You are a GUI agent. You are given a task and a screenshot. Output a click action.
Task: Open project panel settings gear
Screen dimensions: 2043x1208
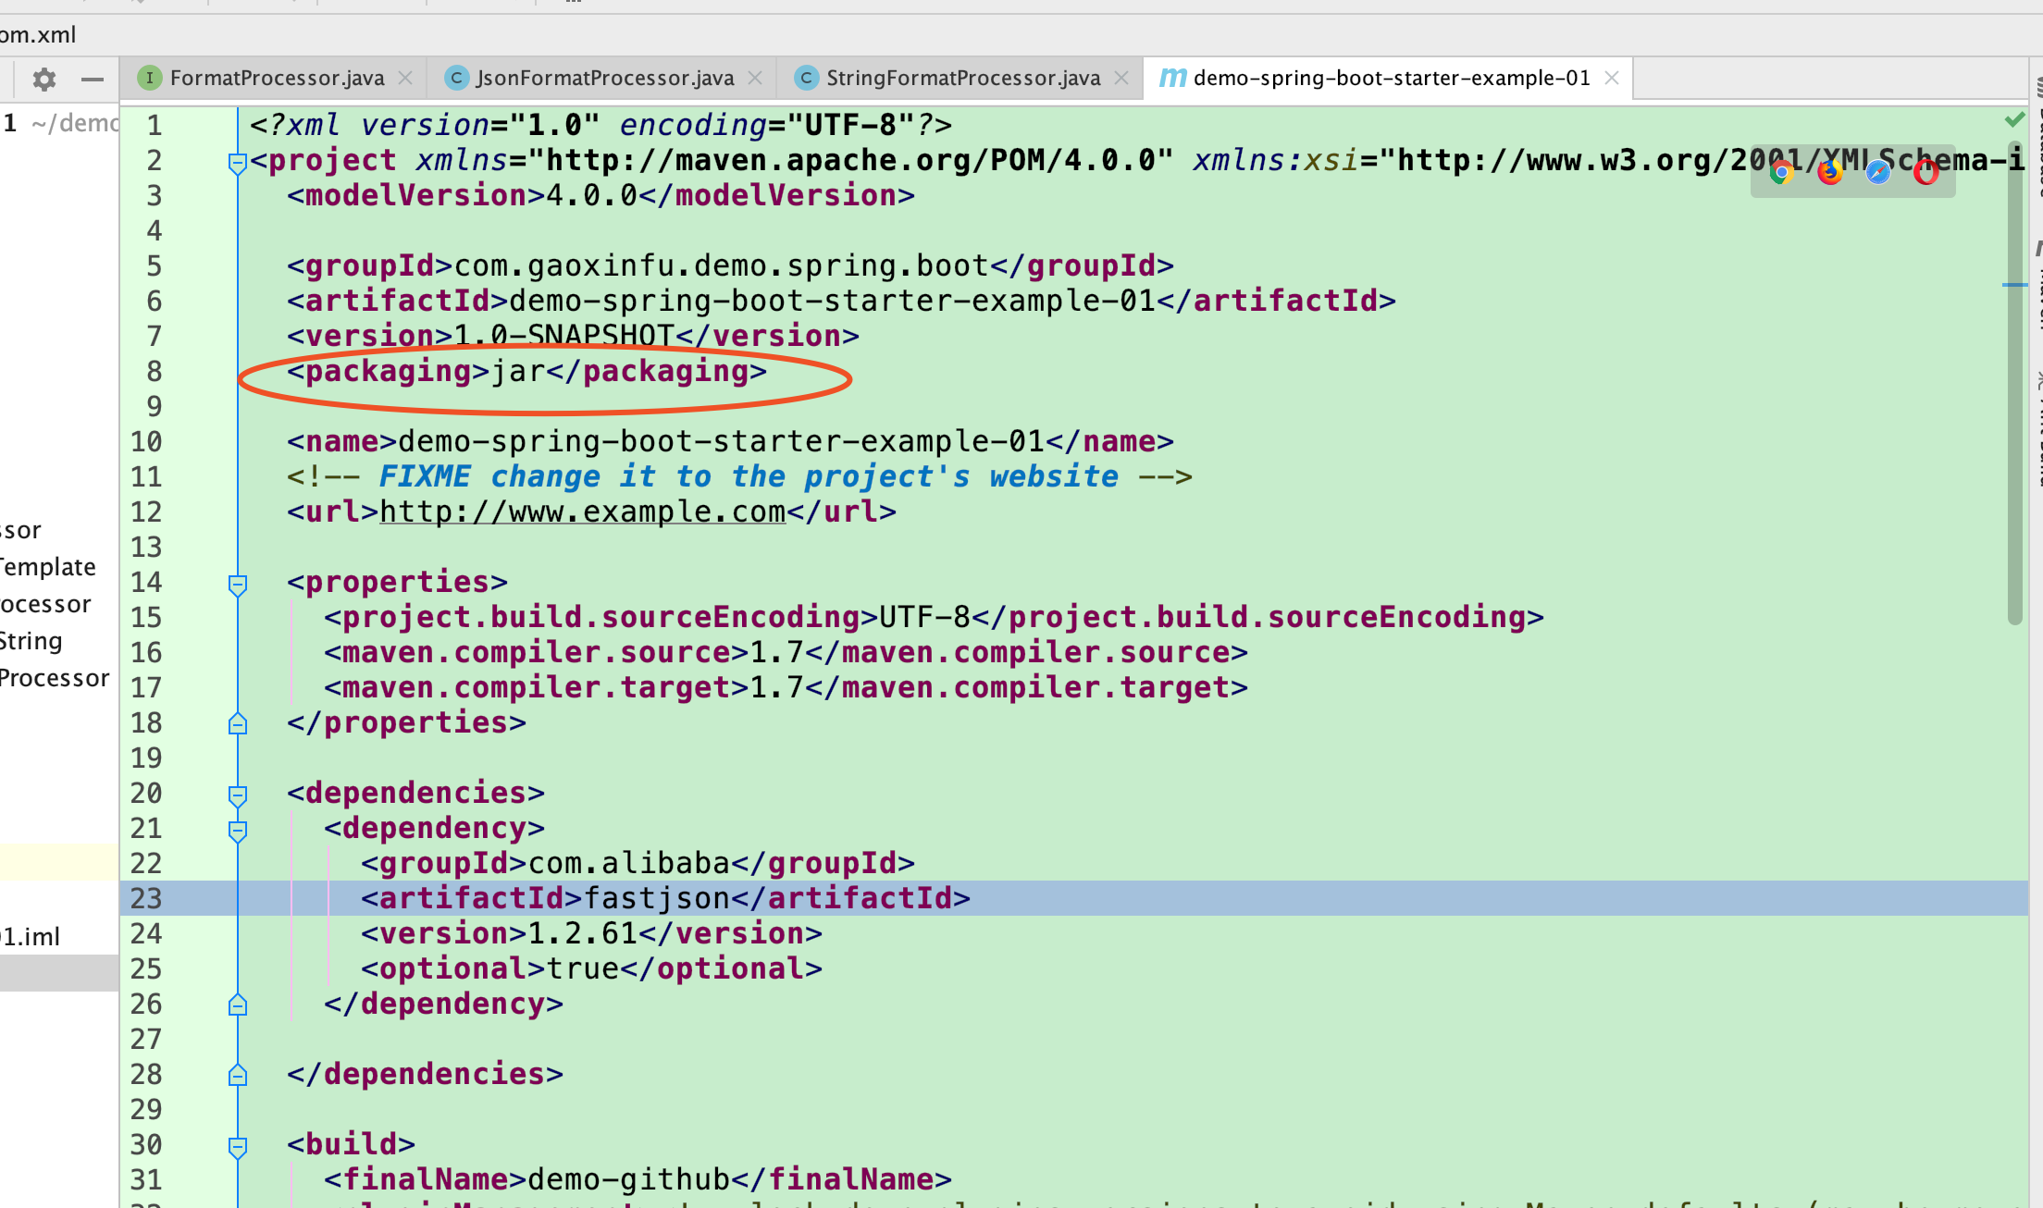pos(43,80)
